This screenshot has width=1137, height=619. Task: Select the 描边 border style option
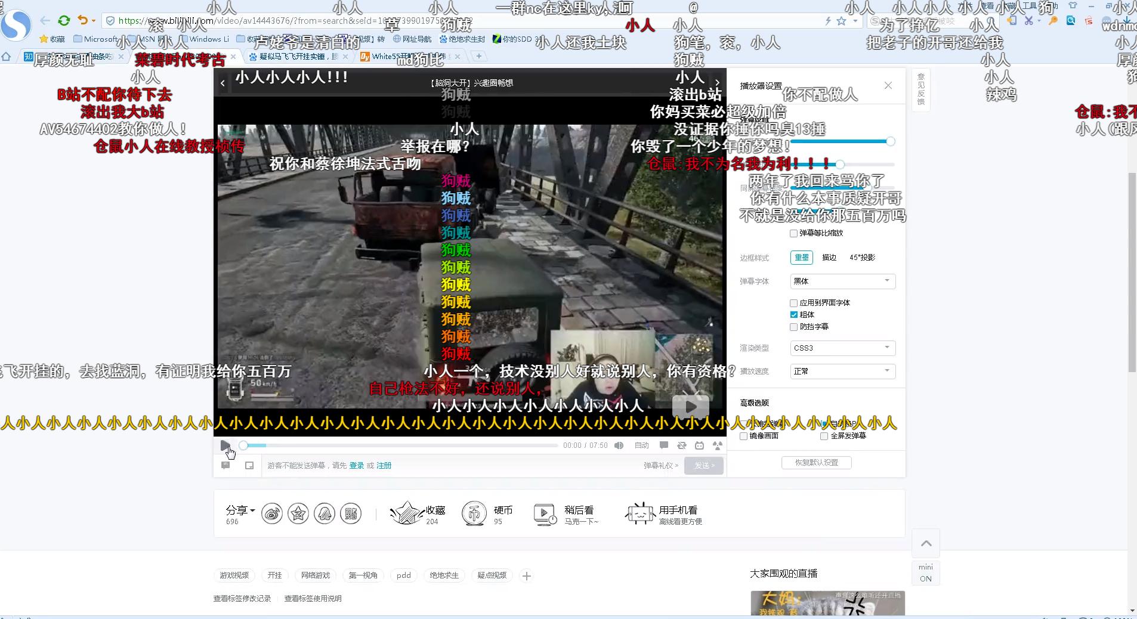coord(829,258)
